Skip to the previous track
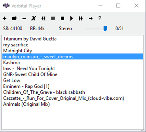The width and height of the screenshot is (146, 132). [x=43, y=18]
